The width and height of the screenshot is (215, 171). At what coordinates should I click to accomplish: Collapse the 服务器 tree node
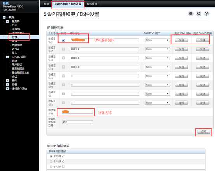(7, 21)
